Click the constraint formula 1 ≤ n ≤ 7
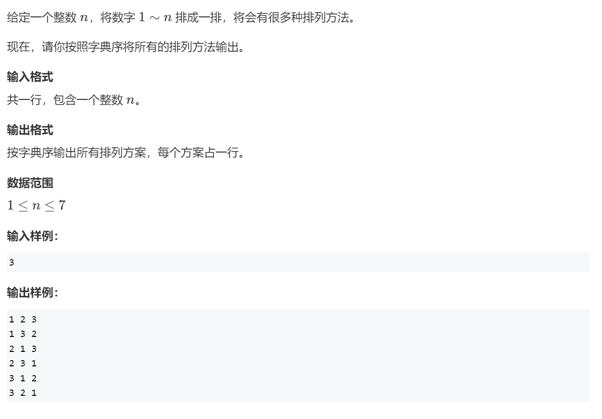 coord(37,205)
